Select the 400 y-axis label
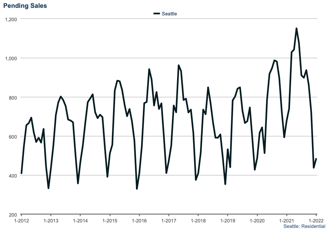Image resolution: width=326 pixels, height=231 pixels. tap(13, 176)
